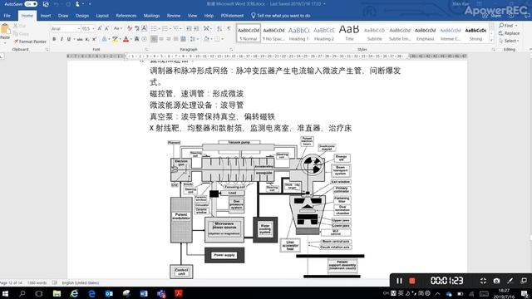Decrease the paragraph indent
The width and height of the screenshot is (532, 299).
click(189, 28)
